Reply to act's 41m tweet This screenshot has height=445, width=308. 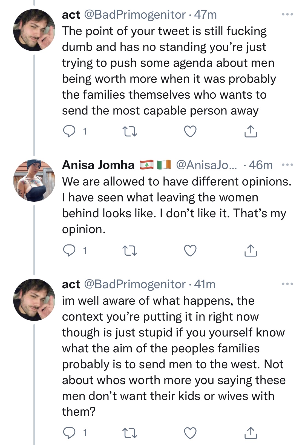point(69,433)
